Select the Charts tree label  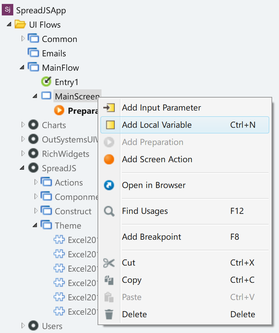click(x=54, y=125)
